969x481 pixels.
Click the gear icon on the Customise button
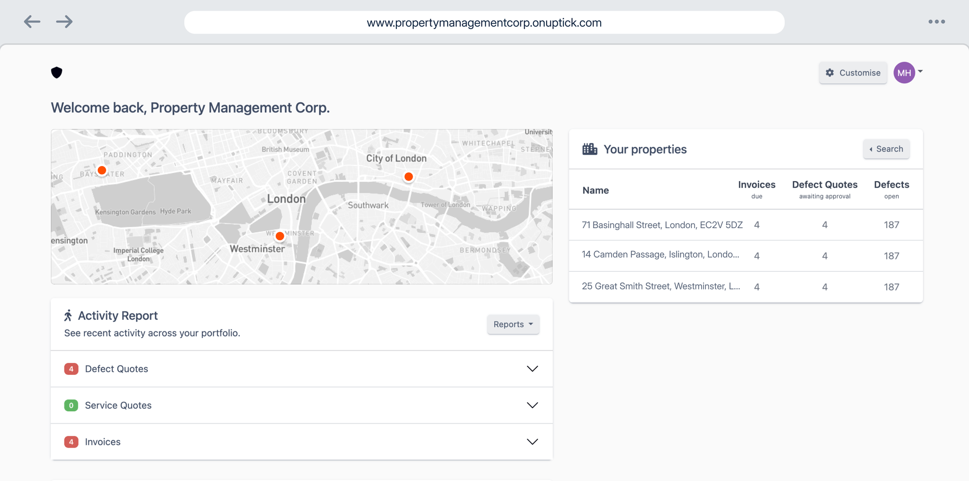coord(829,73)
